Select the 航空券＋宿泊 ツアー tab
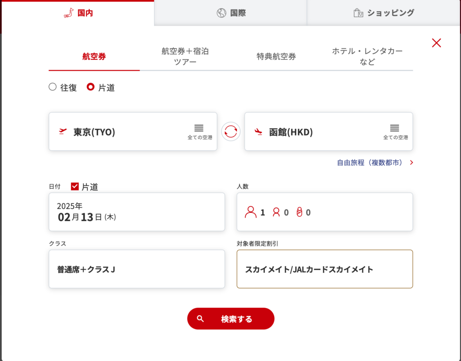The height and width of the screenshot is (361, 461). tap(185, 56)
